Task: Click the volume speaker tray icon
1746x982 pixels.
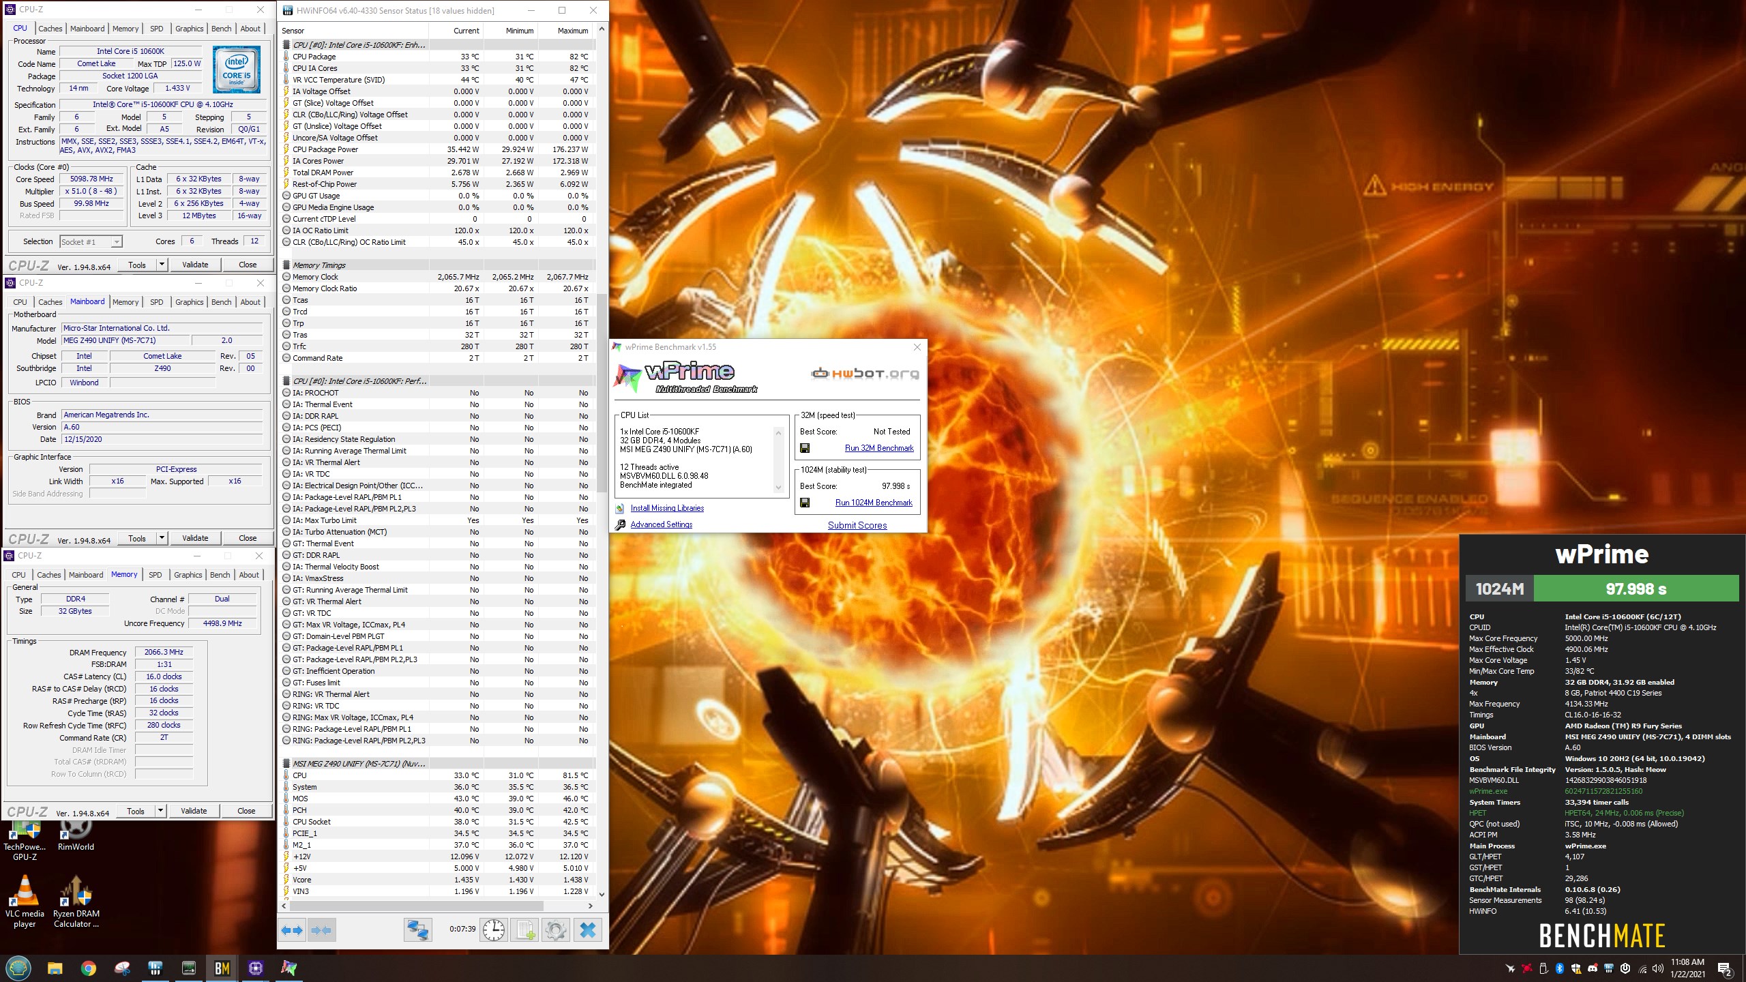Action: pos(1658,968)
